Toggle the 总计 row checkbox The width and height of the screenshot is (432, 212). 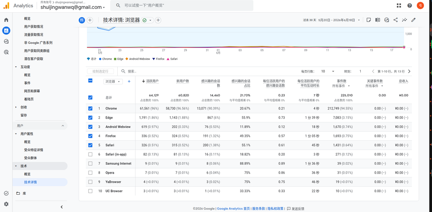point(90,98)
